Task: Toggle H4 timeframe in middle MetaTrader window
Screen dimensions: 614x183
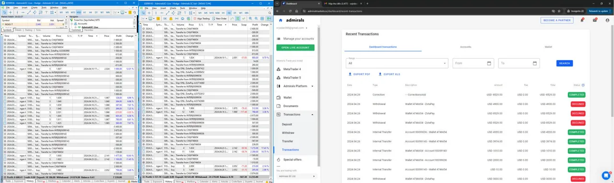Action: tap(229, 13)
